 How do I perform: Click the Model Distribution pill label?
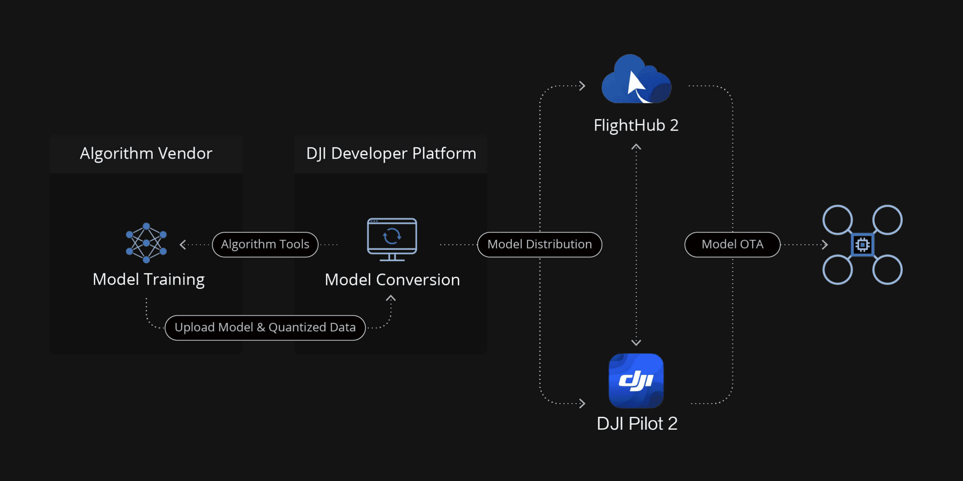tap(539, 245)
